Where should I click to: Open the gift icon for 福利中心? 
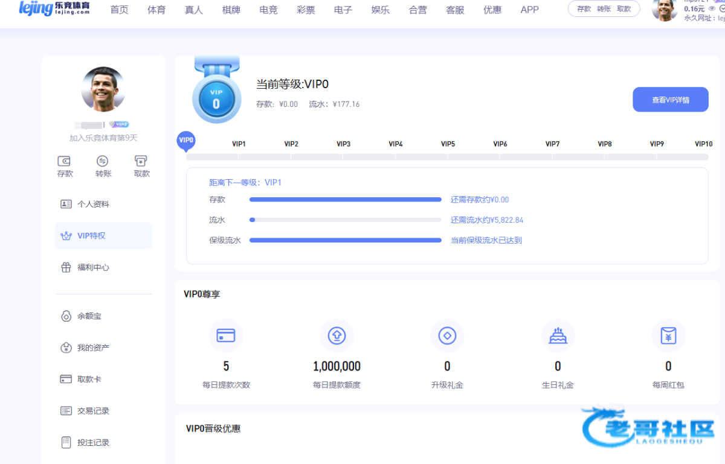(x=66, y=267)
